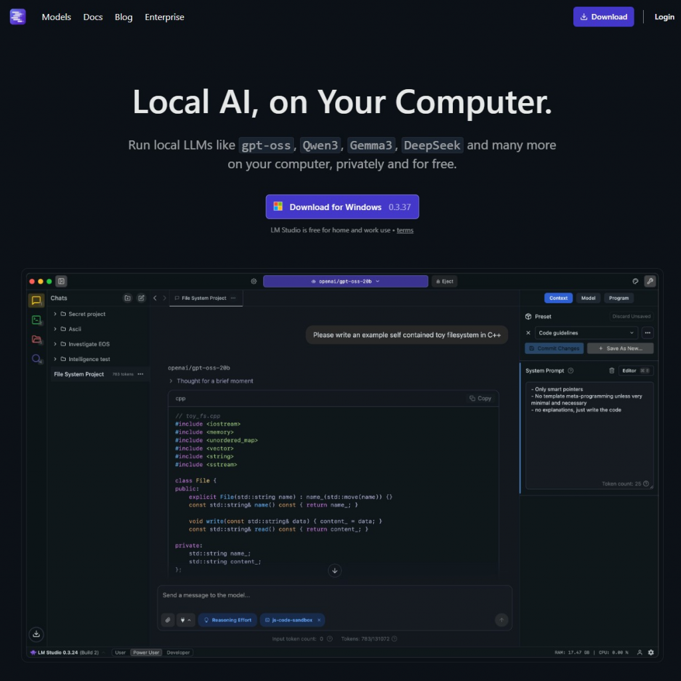Open the Chats panel in the sidebar
Image resolution: width=681 pixels, height=681 pixels.
point(36,300)
